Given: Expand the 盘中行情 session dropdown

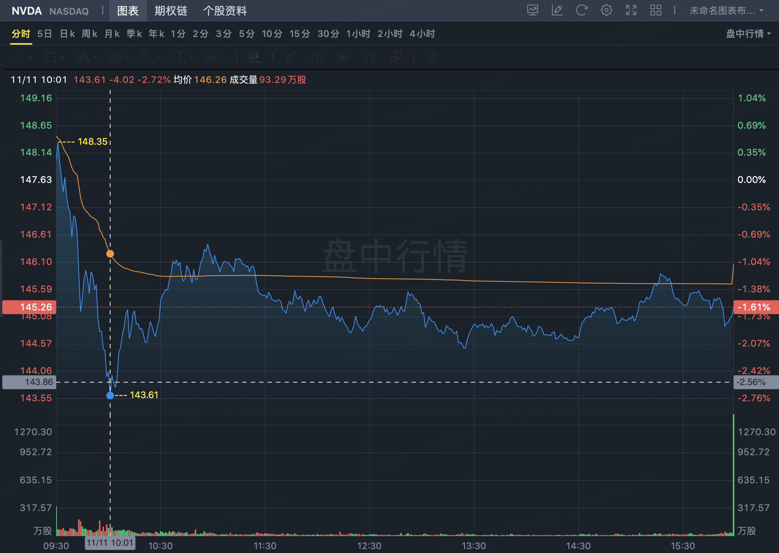Looking at the screenshot, I should [x=748, y=34].
